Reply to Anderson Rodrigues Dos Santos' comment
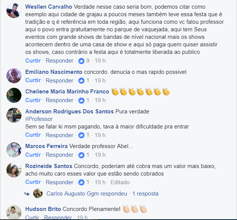237x220 pixels. pos(60,135)
